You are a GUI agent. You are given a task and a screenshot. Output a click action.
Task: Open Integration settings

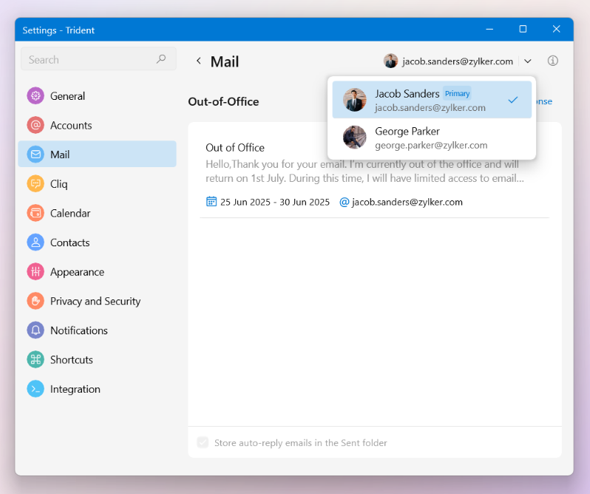tap(97, 389)
